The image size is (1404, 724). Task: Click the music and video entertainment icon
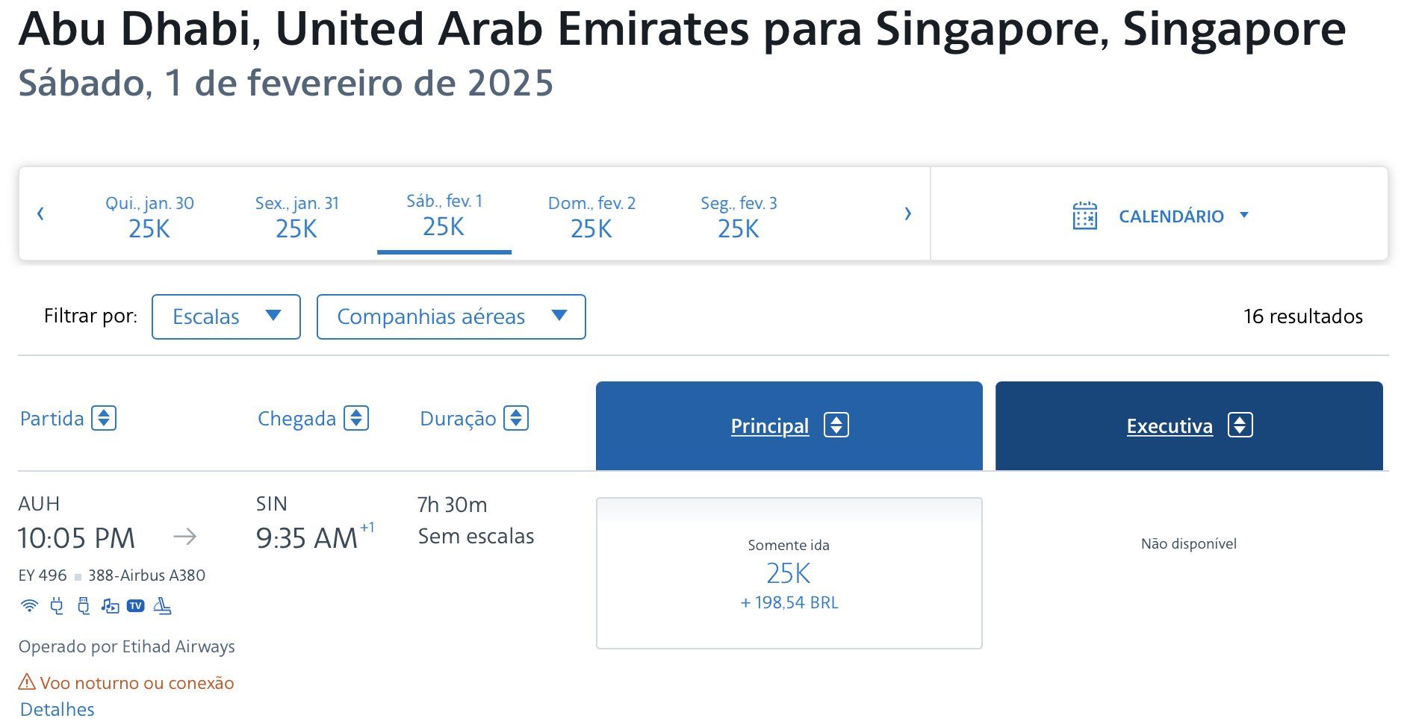(x=110, y=606)
